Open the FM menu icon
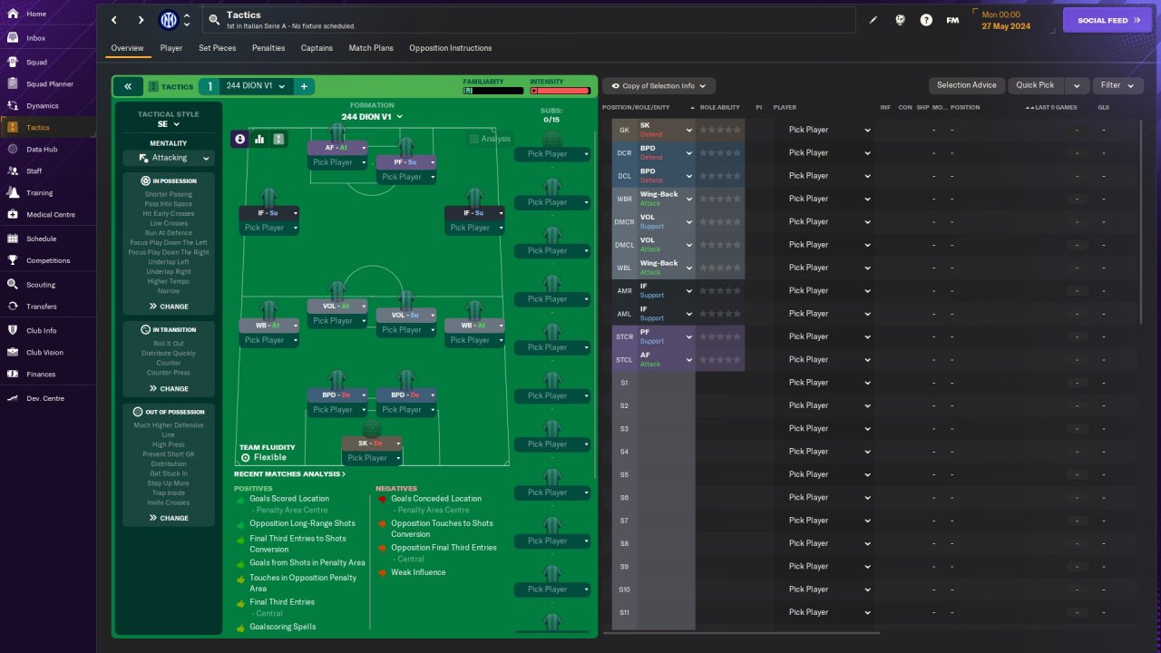The image size is (1161, 653). (x=952, y=20)
